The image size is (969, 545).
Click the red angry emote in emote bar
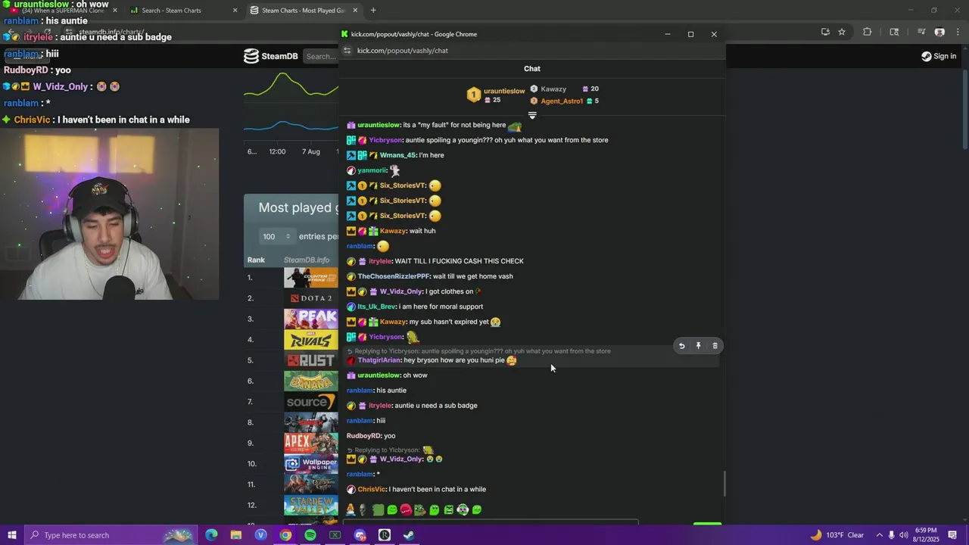tap(406, 510)
